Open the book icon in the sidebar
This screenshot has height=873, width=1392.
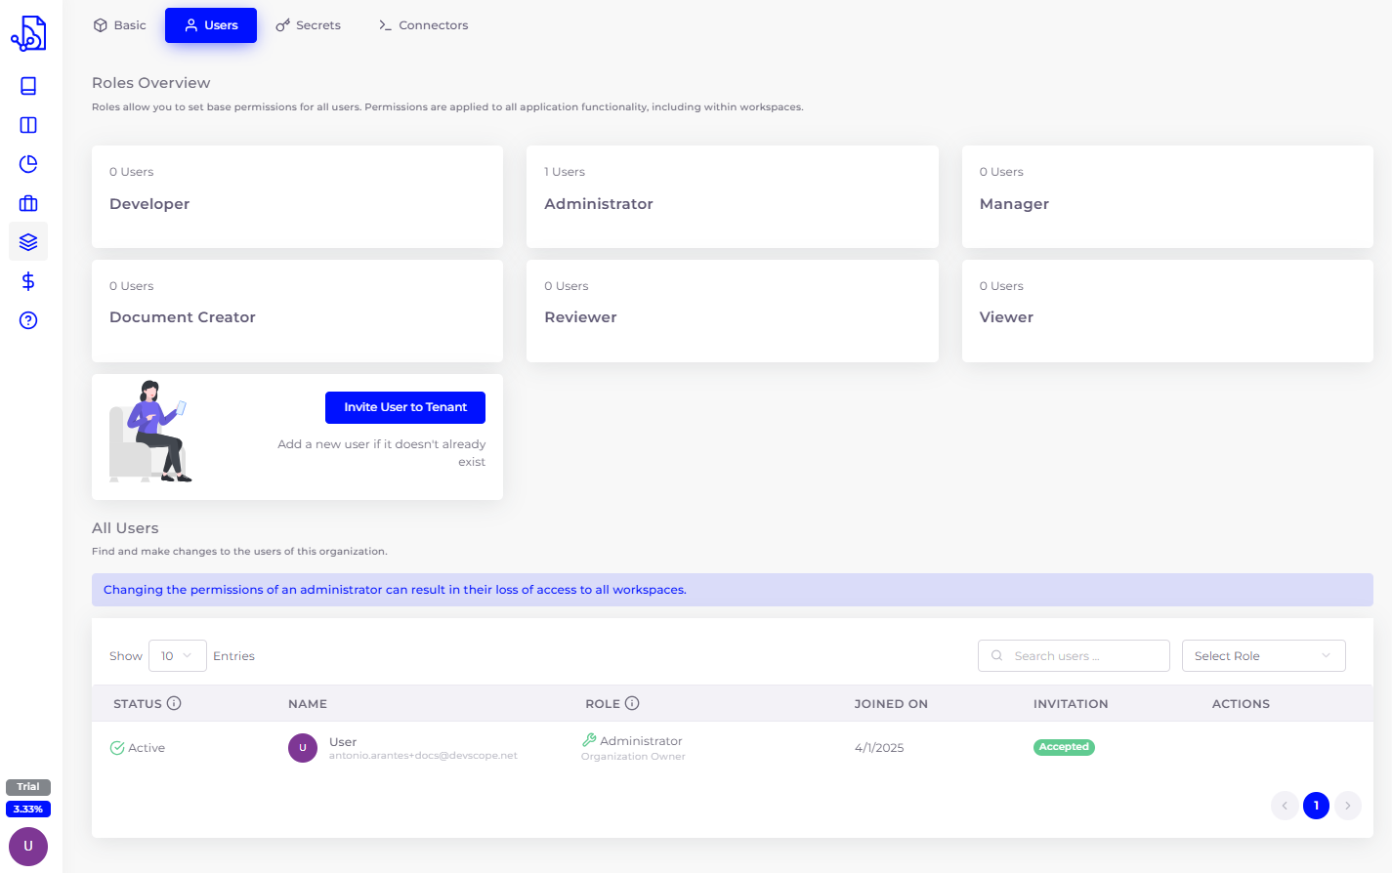pos(28,86)
